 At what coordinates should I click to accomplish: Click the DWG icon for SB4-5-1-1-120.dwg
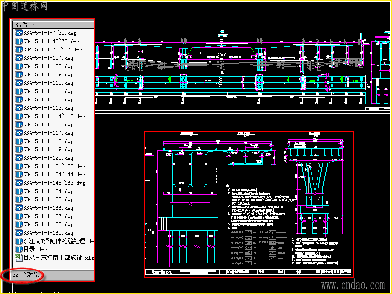coord(19,158)
